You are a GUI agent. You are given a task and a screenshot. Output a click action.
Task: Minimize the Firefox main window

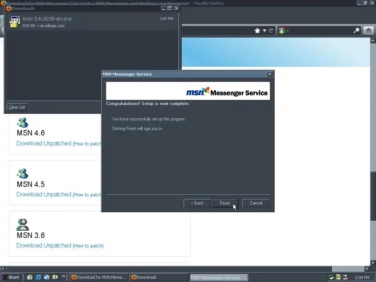click(359, 3)
